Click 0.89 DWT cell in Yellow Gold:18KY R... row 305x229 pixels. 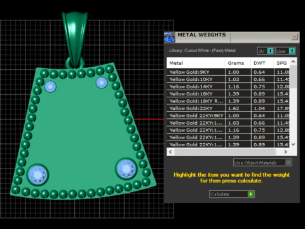[262, 101]
